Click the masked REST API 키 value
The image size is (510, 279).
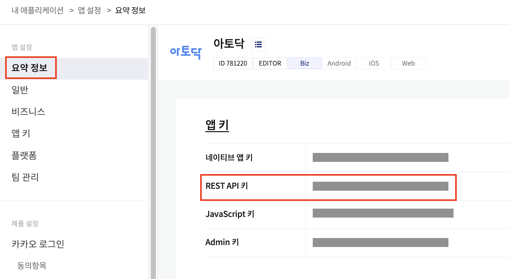(x=380, y=186)
